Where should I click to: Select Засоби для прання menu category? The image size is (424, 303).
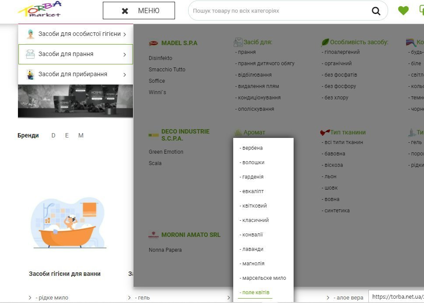tap(76, 54)
